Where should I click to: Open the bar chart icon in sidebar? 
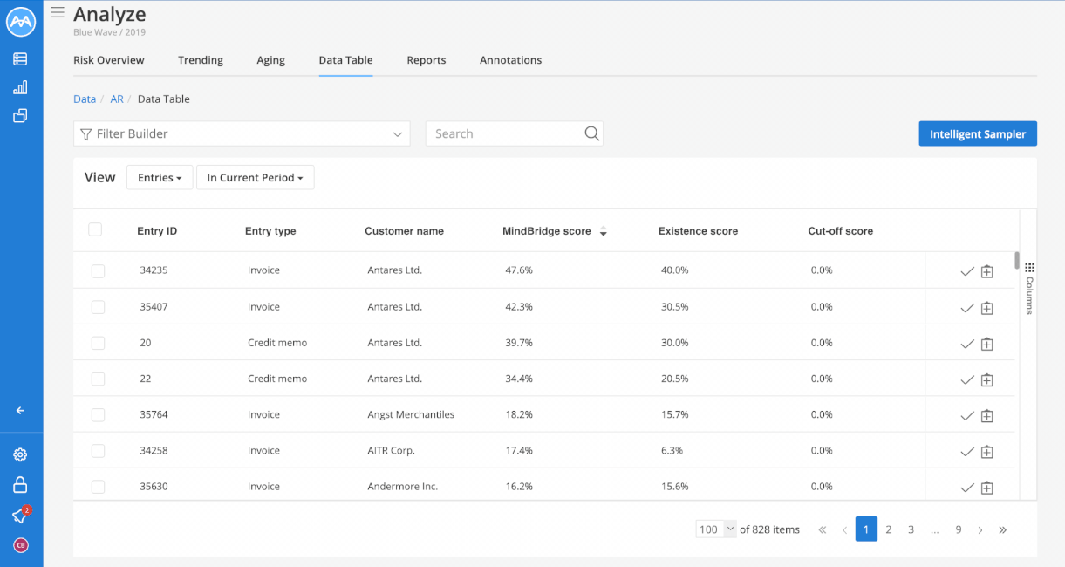[20, 87]
